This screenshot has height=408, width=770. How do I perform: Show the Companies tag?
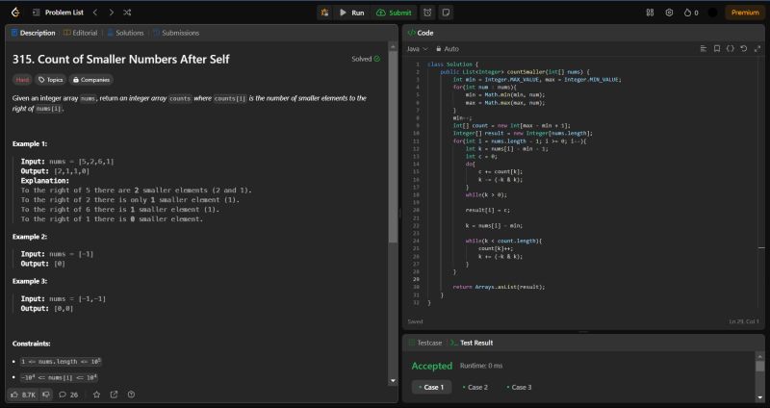pos(91,80)
